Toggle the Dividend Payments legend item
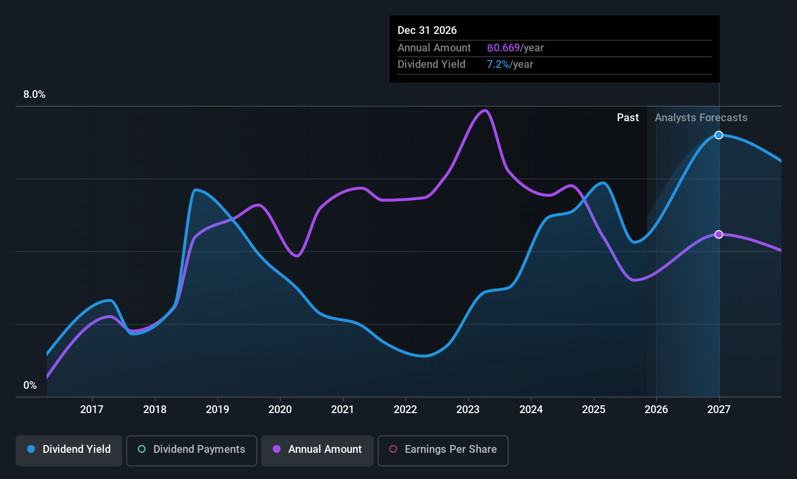The height and width of the screenshot is (479, 797). [x=191, y=450]
